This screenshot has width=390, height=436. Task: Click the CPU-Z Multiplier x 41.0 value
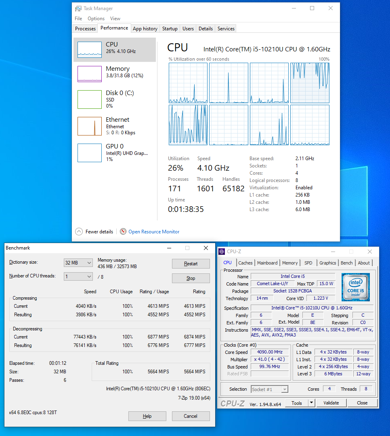point(270,359)
